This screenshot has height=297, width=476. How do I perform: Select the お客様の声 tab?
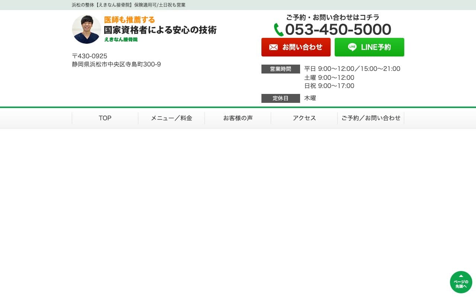[x=238, y=118]
